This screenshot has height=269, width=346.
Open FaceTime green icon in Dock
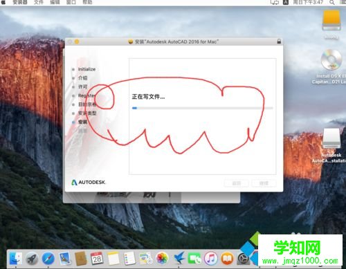coord(194,259)
